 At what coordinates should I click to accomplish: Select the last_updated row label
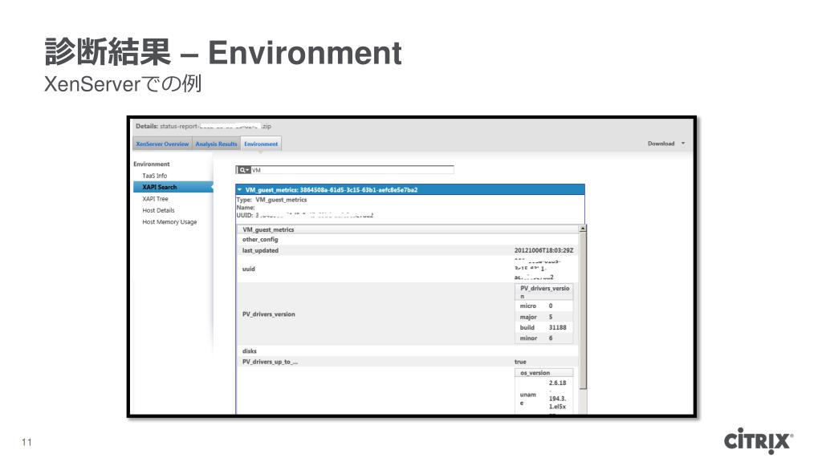(260, 250)
